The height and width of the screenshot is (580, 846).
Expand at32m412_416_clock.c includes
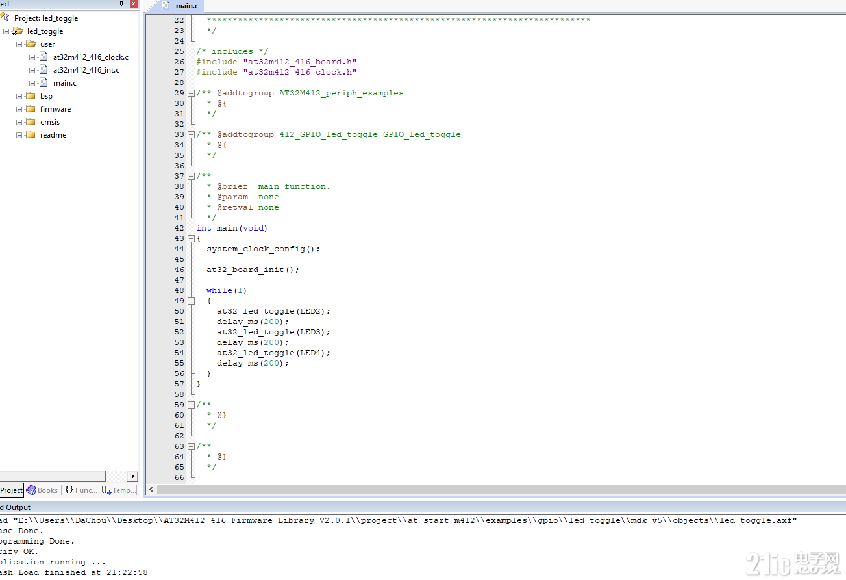click(x=32, y=57)
